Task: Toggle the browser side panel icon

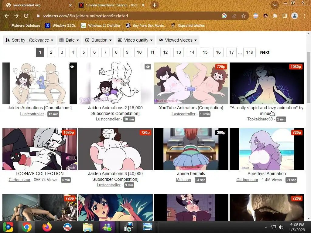Action: [285, 16]
